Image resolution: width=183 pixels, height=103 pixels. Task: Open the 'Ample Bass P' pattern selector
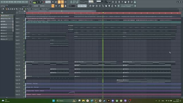point(82,6)
